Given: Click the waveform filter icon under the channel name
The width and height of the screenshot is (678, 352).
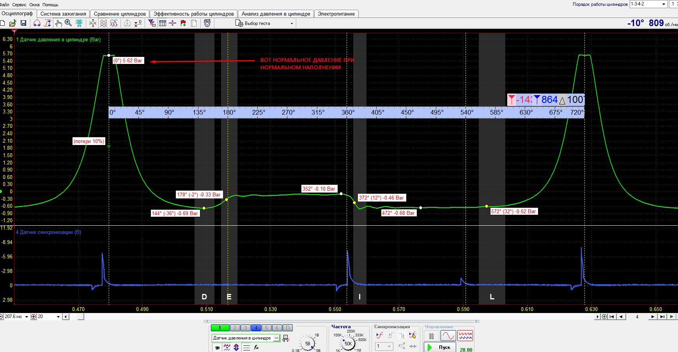Looking at the screenshot, I should (x=227, y=347).
